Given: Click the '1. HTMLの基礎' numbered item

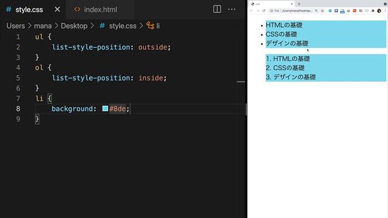Looking at the screenshot, I should [288, 59].
